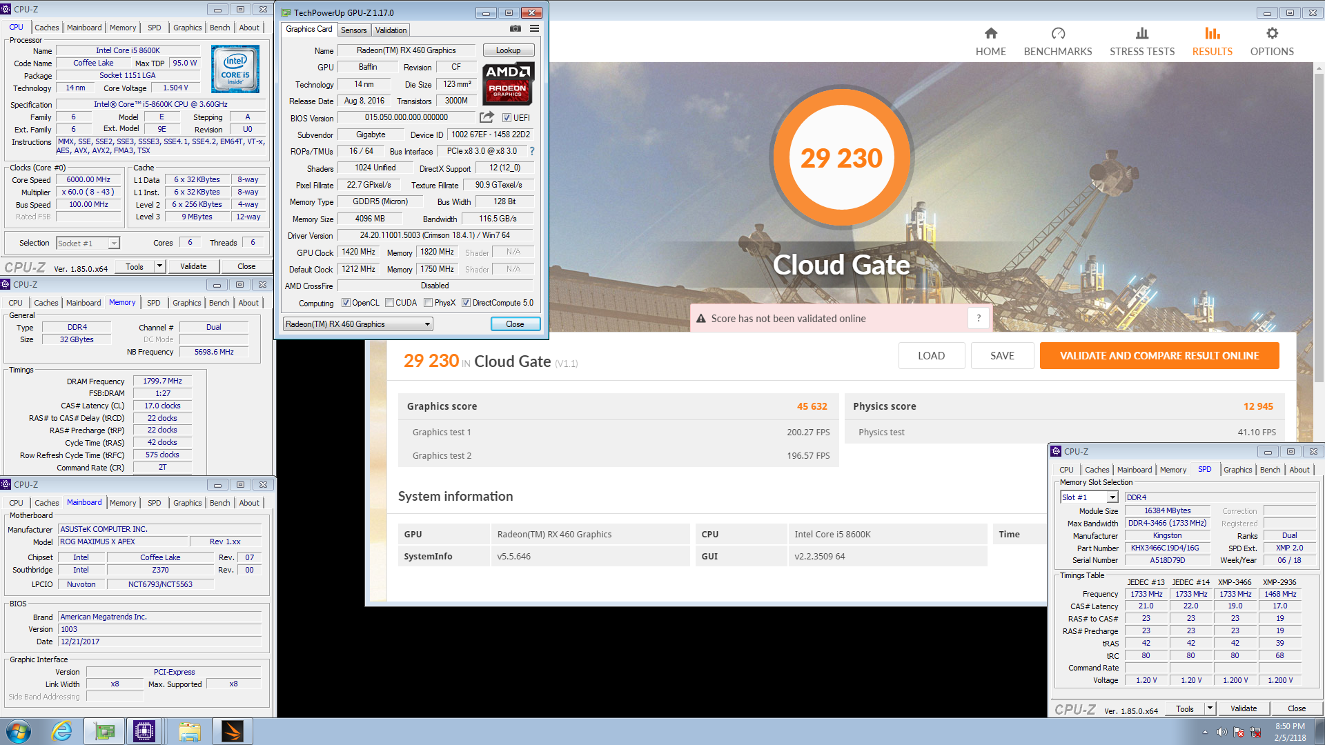
Task: Select About tab in top CPU-Z window
Action: 249,28
